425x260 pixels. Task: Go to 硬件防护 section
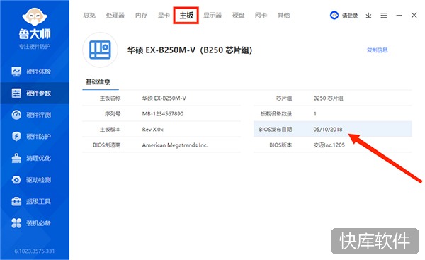[x=35, y=136]
